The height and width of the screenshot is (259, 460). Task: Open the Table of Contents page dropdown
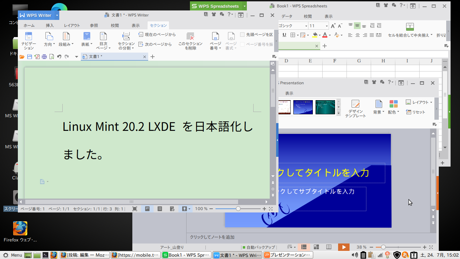coord(103,41)
